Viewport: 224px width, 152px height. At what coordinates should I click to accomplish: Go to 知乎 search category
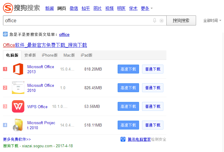pyautogui.click(x=86, y=8)
